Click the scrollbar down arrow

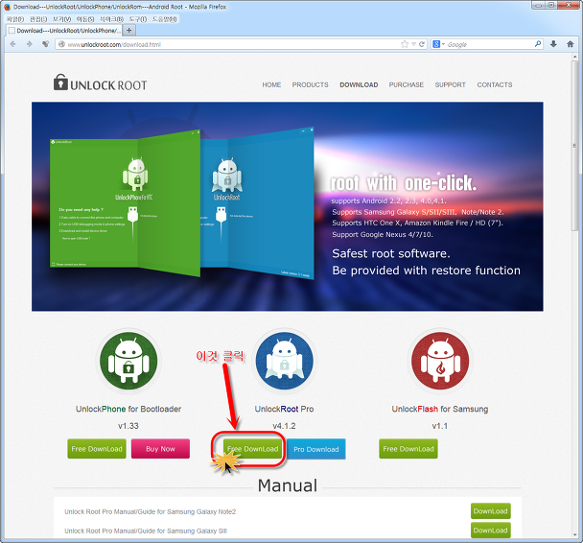[x=574, y=535]
